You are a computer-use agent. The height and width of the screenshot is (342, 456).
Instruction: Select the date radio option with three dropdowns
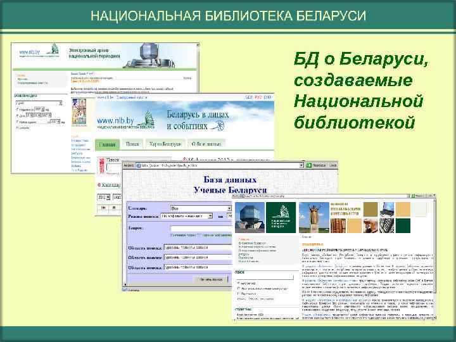point(18,115)
